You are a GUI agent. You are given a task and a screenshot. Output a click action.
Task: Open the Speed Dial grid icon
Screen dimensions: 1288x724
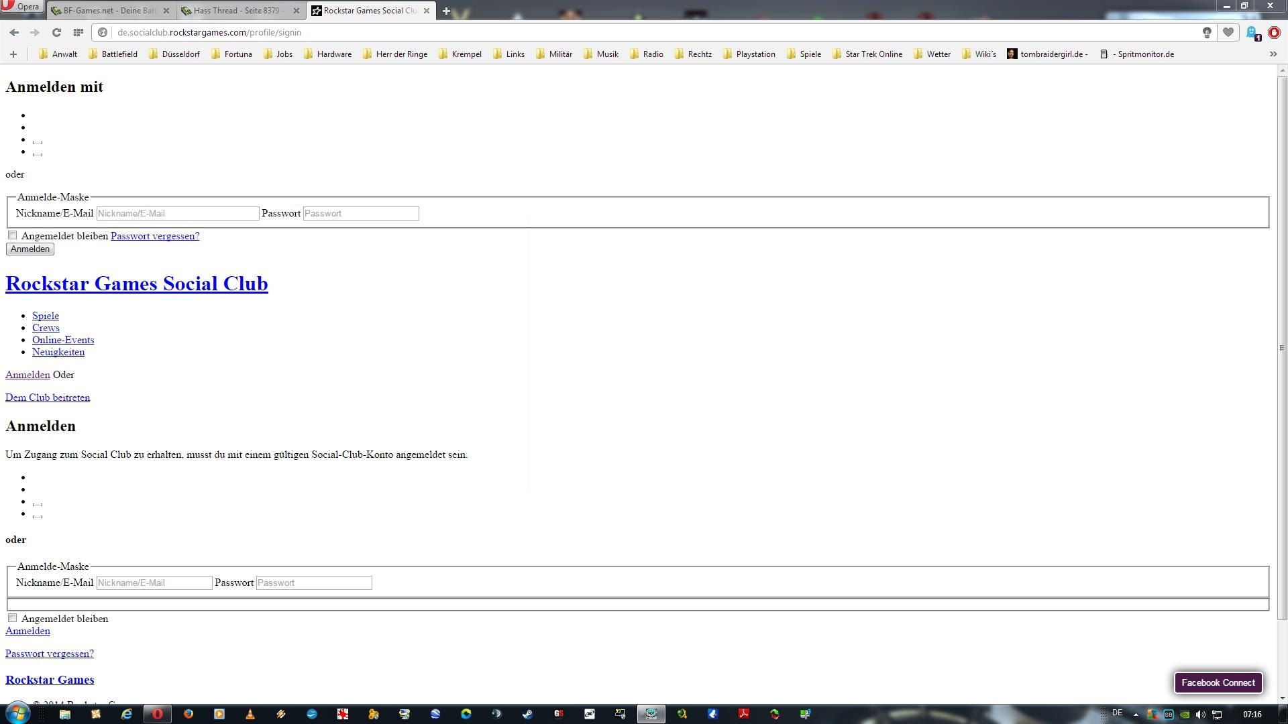click(78, 32)
